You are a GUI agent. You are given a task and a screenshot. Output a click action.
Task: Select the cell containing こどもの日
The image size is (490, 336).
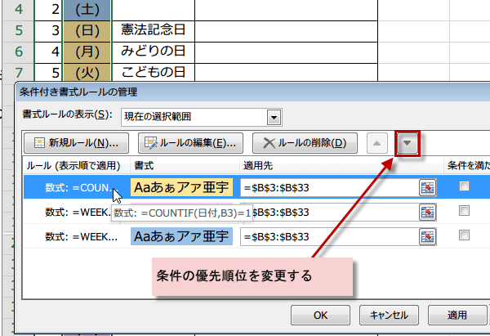[x=154, y=73]
